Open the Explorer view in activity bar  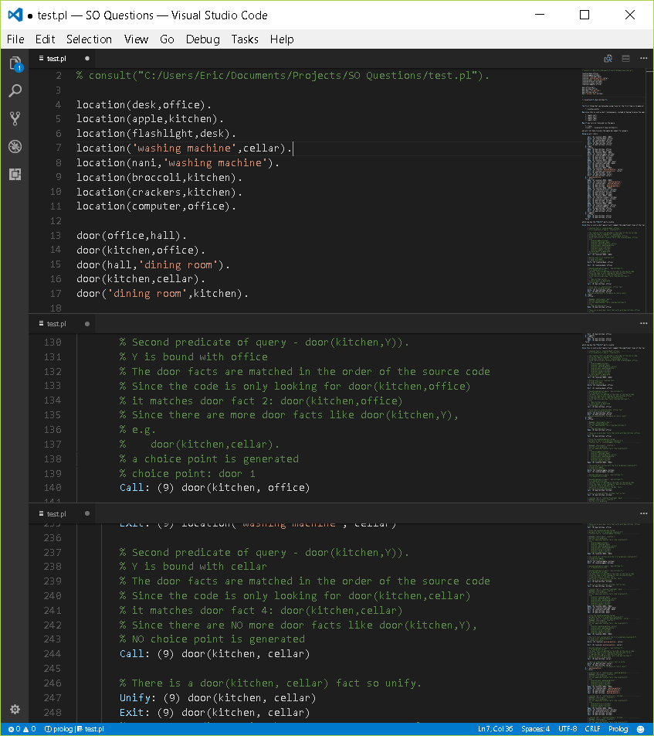click(x=15, y=63)
